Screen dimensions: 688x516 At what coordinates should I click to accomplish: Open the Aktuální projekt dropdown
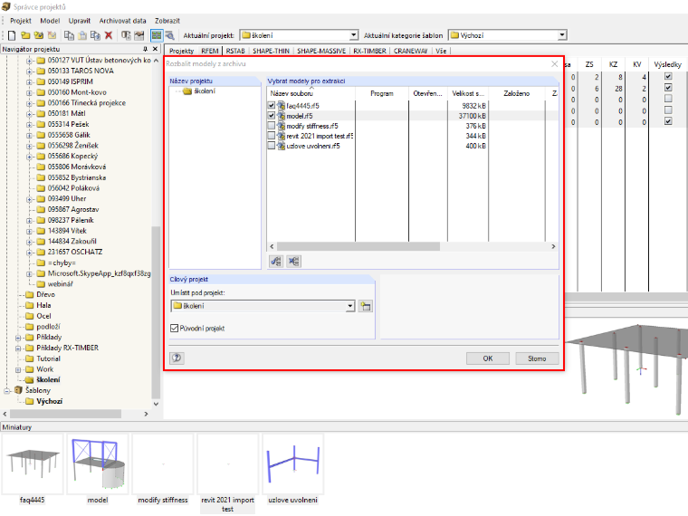tap(354, 35)
